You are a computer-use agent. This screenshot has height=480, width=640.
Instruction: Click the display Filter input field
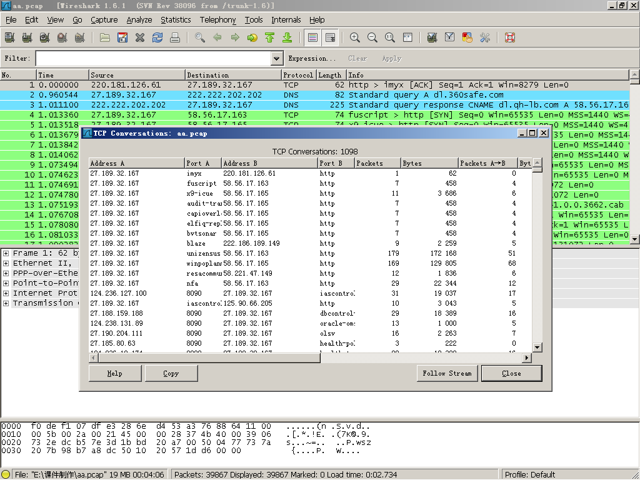(154, 58)
